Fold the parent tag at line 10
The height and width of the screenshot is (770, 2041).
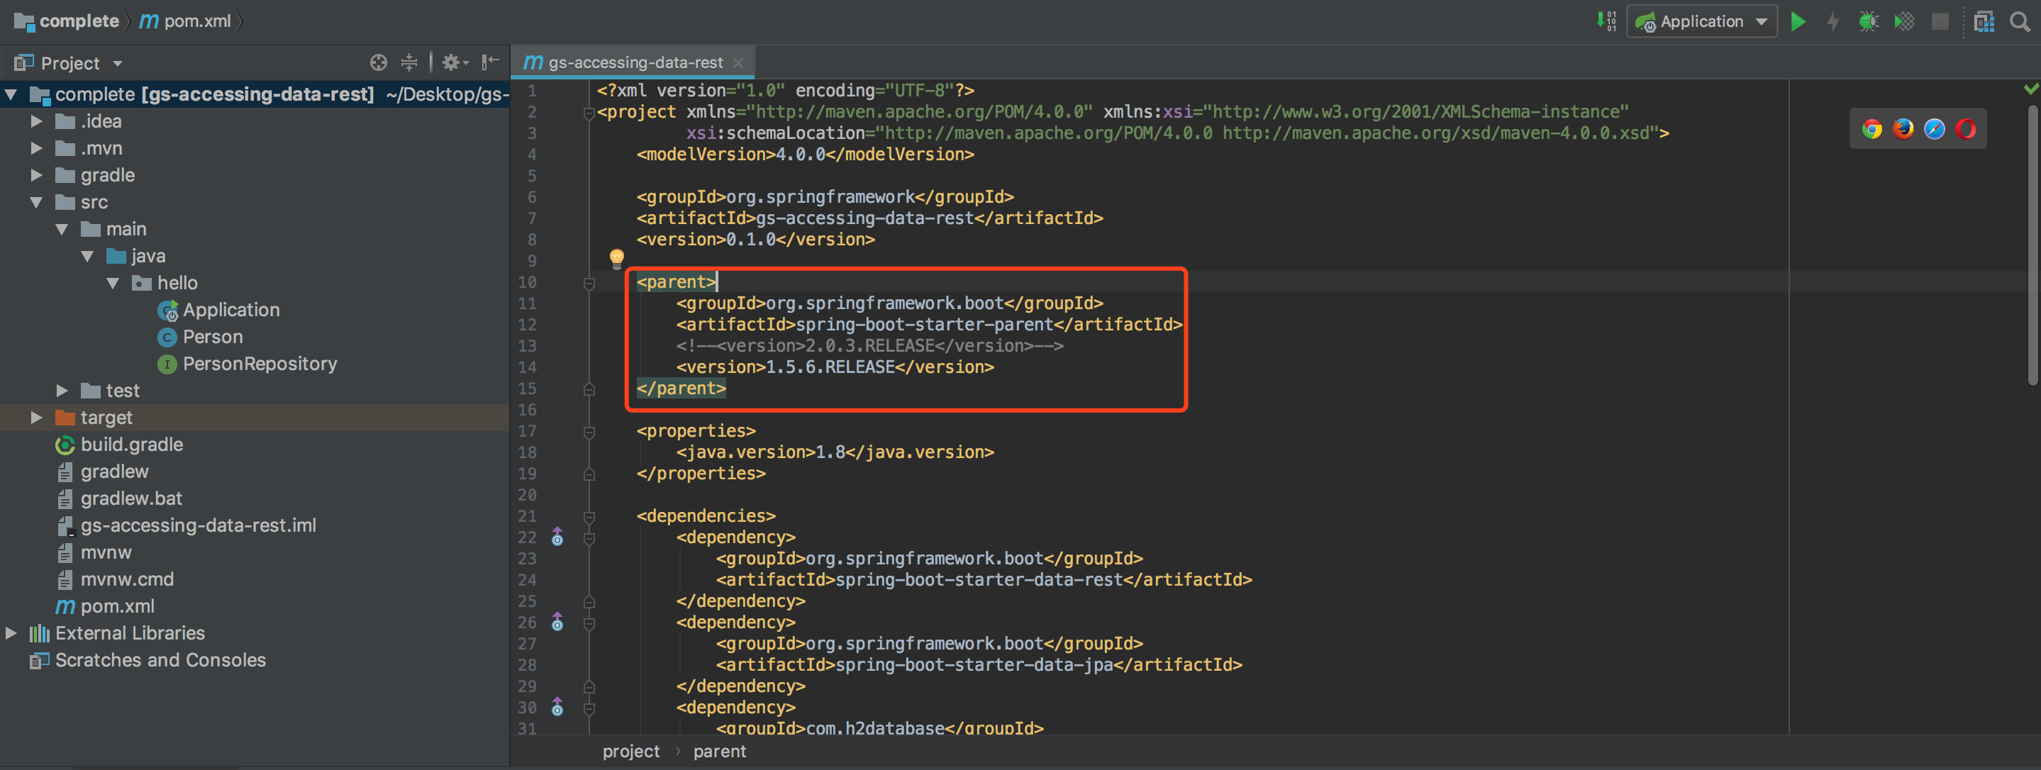tap(589, 284)
